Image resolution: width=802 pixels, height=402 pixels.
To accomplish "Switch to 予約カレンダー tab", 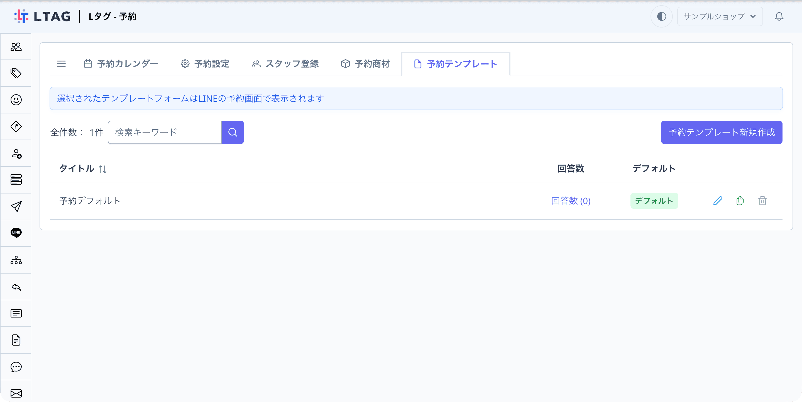I will tap(121, 64).
